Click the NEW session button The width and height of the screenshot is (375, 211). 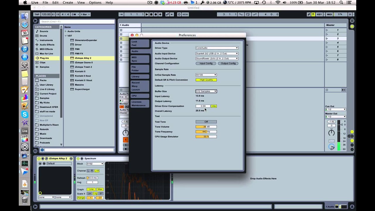click(185, 14)
